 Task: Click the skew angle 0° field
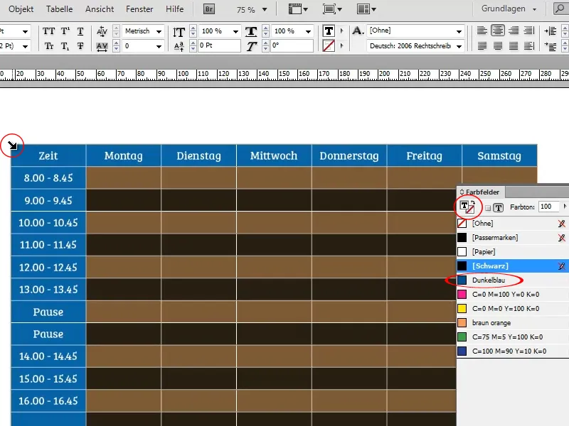point(292,45)
